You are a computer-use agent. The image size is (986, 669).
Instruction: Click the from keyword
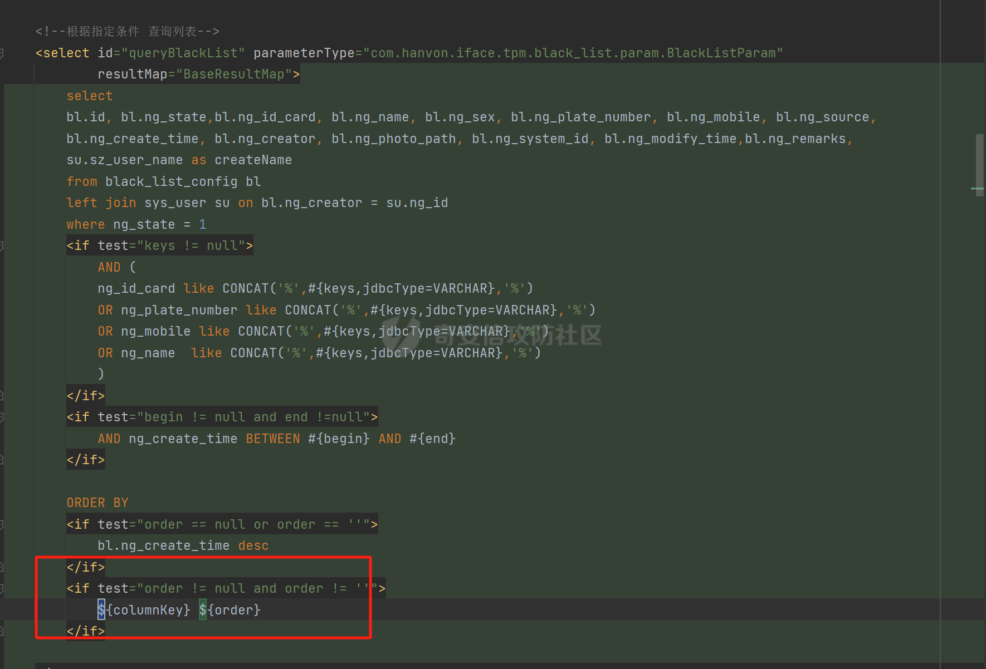[82, 181]
